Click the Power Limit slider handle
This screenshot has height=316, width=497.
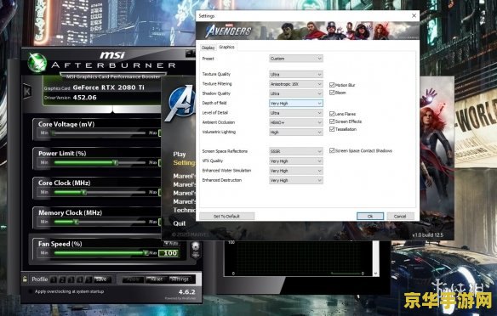pos(116,162)
